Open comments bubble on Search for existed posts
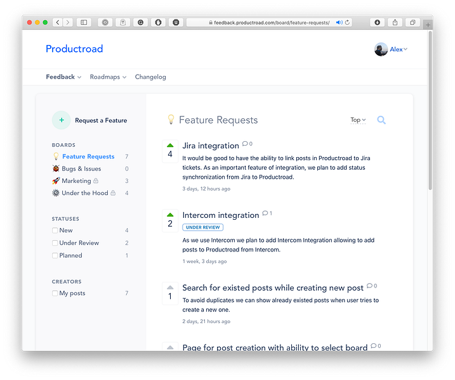This screenshot has width=455, height=380. [371, 286]
